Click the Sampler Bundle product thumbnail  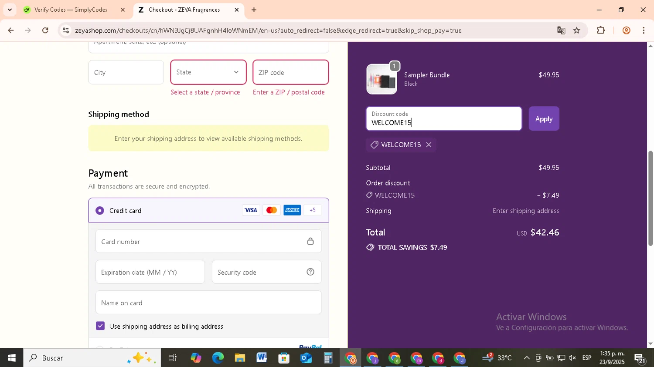[x=382, y=79]
